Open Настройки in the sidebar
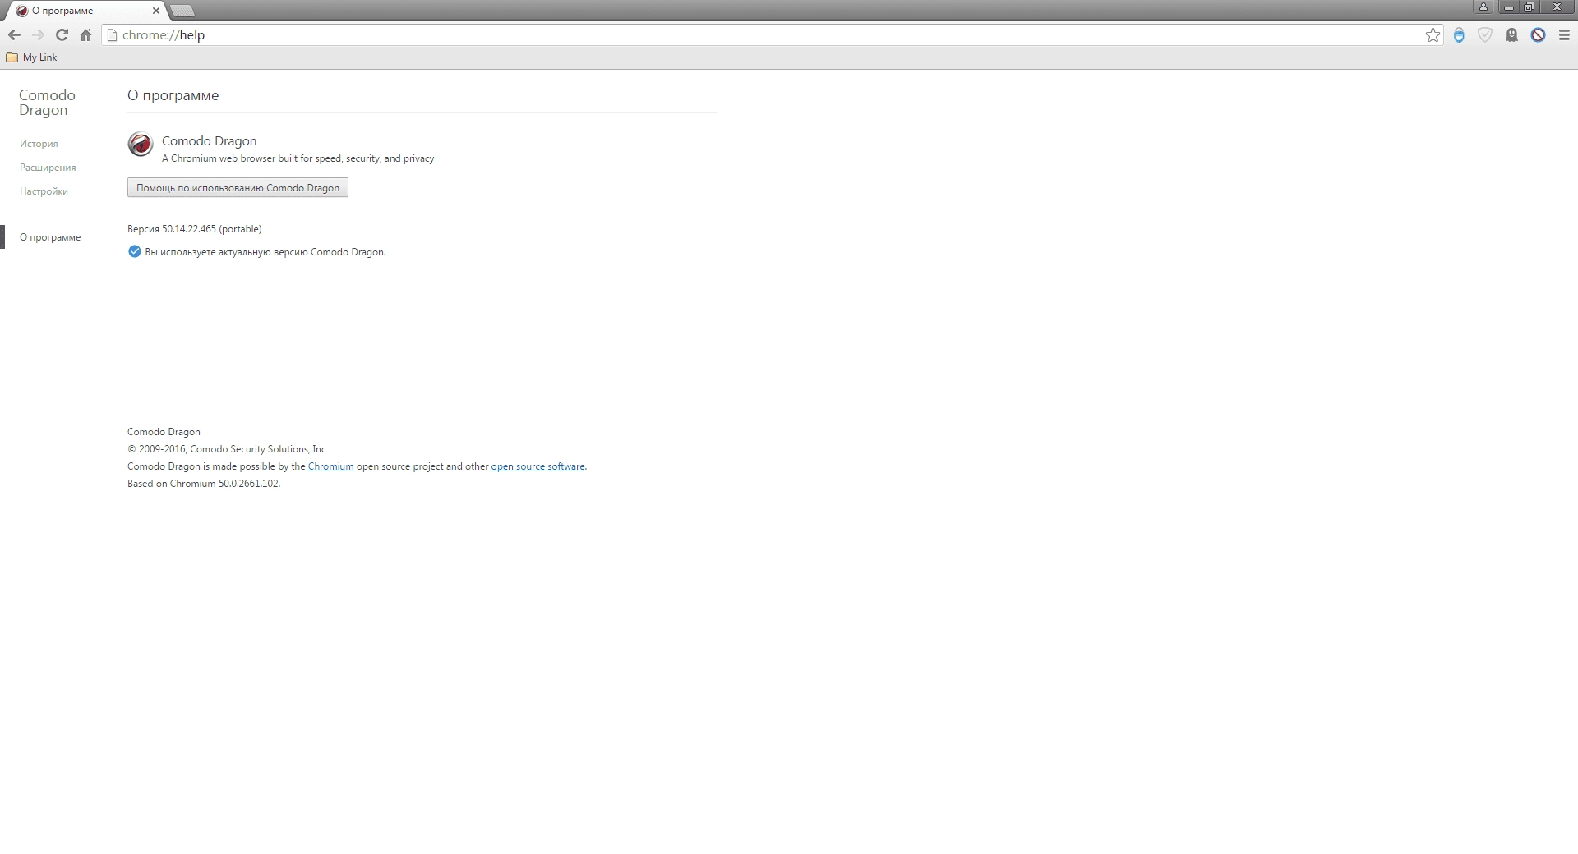 coord(44,191)
